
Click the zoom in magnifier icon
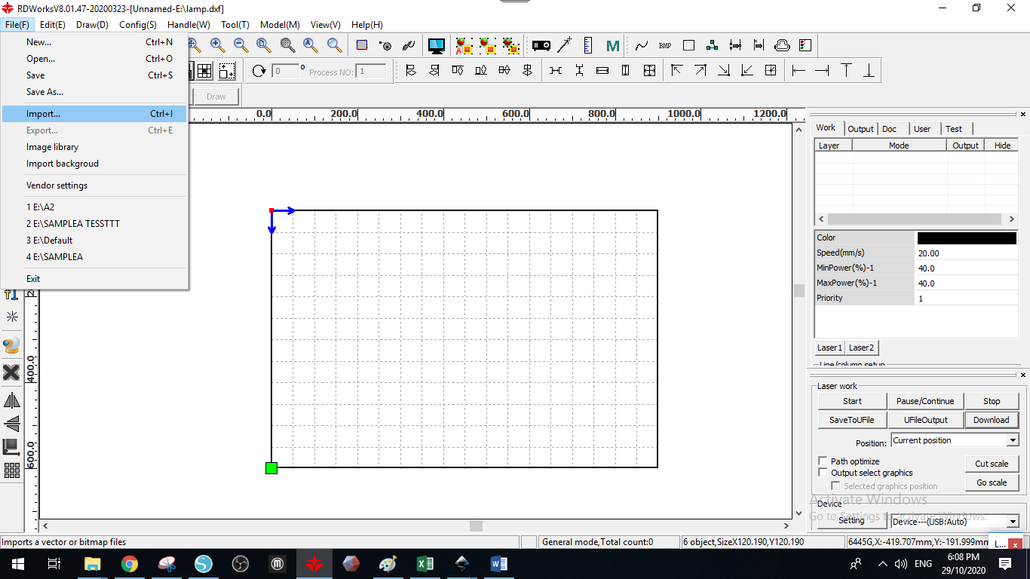pos(217,45)
